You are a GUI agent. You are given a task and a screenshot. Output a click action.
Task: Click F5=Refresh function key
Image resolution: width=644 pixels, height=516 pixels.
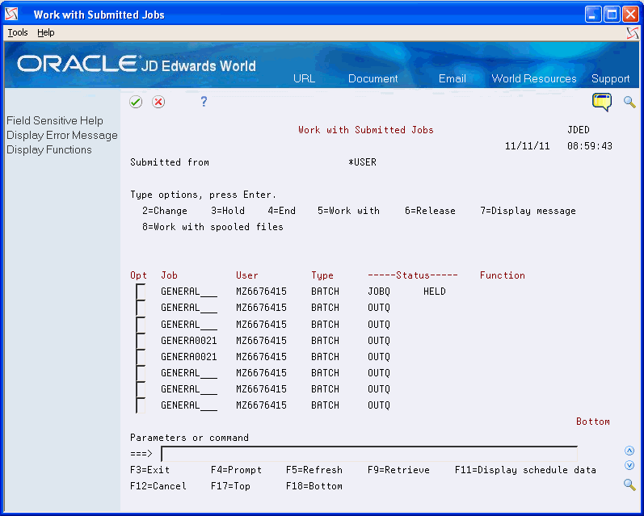pyautogui.click(x=314, y=470)
